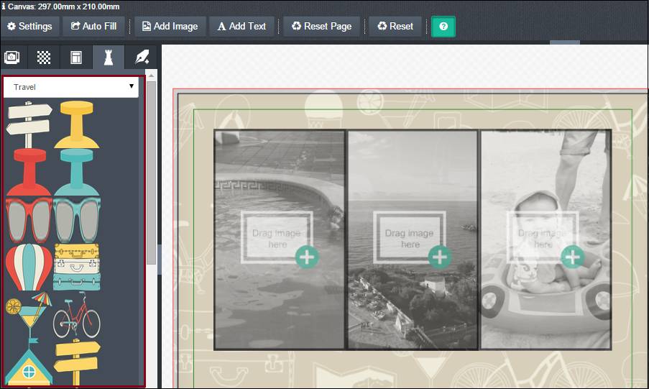Select the Clipart chess rook tab
This screenshot has height=389, width=649.
click(108, 58)
